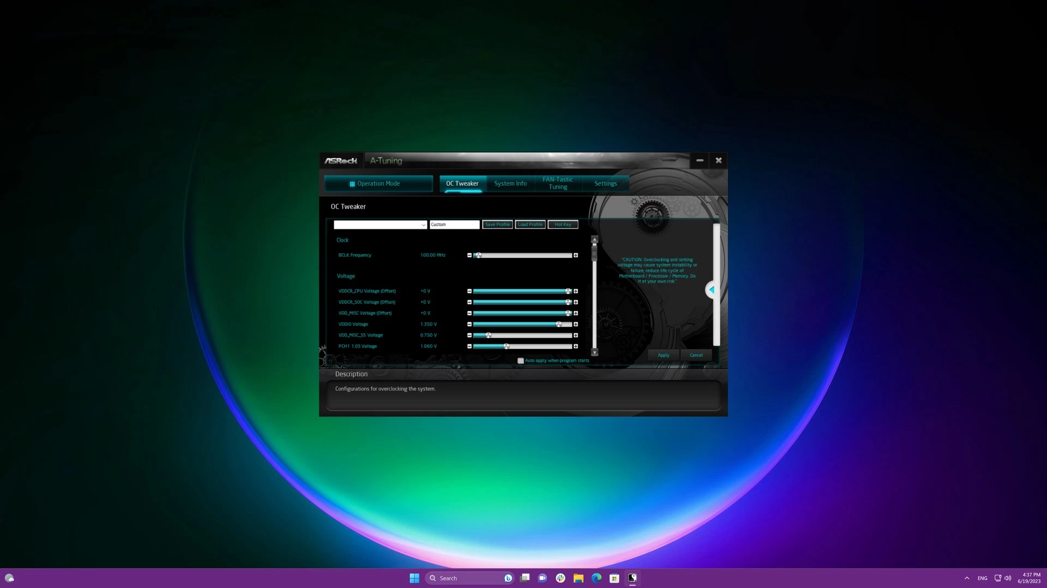This screenshot has height=588, width=1047.
Task: Decrease VDDCR_CPU Voltage offset with minus icon
Action: point(470,291)
